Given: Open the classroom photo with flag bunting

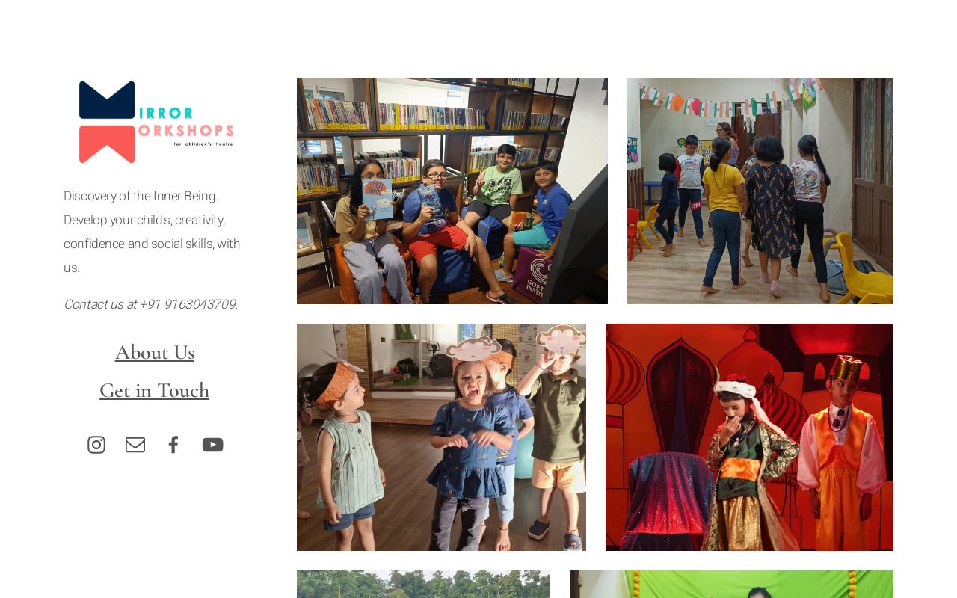Looking at the screenshot, I should click(760, 191).
